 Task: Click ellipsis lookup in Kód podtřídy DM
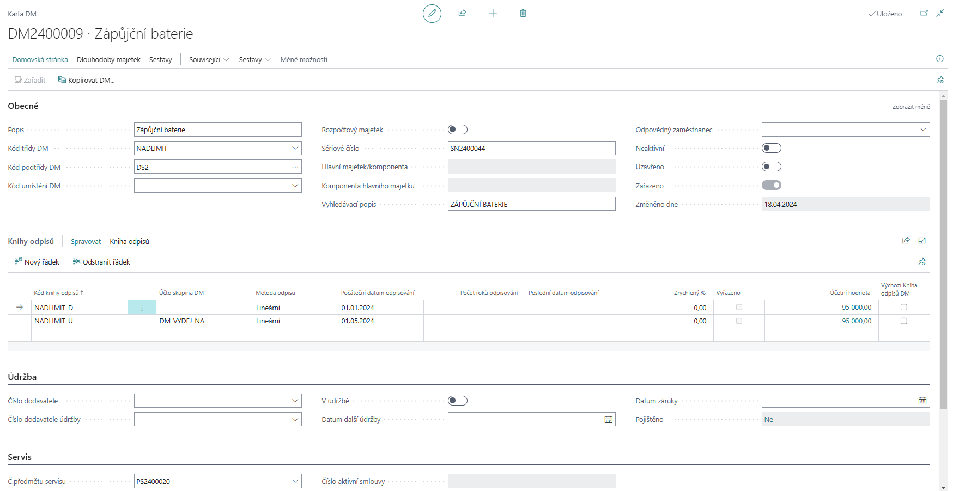295,167
